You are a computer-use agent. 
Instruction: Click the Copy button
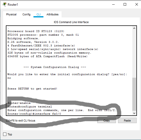coord(107,121)
